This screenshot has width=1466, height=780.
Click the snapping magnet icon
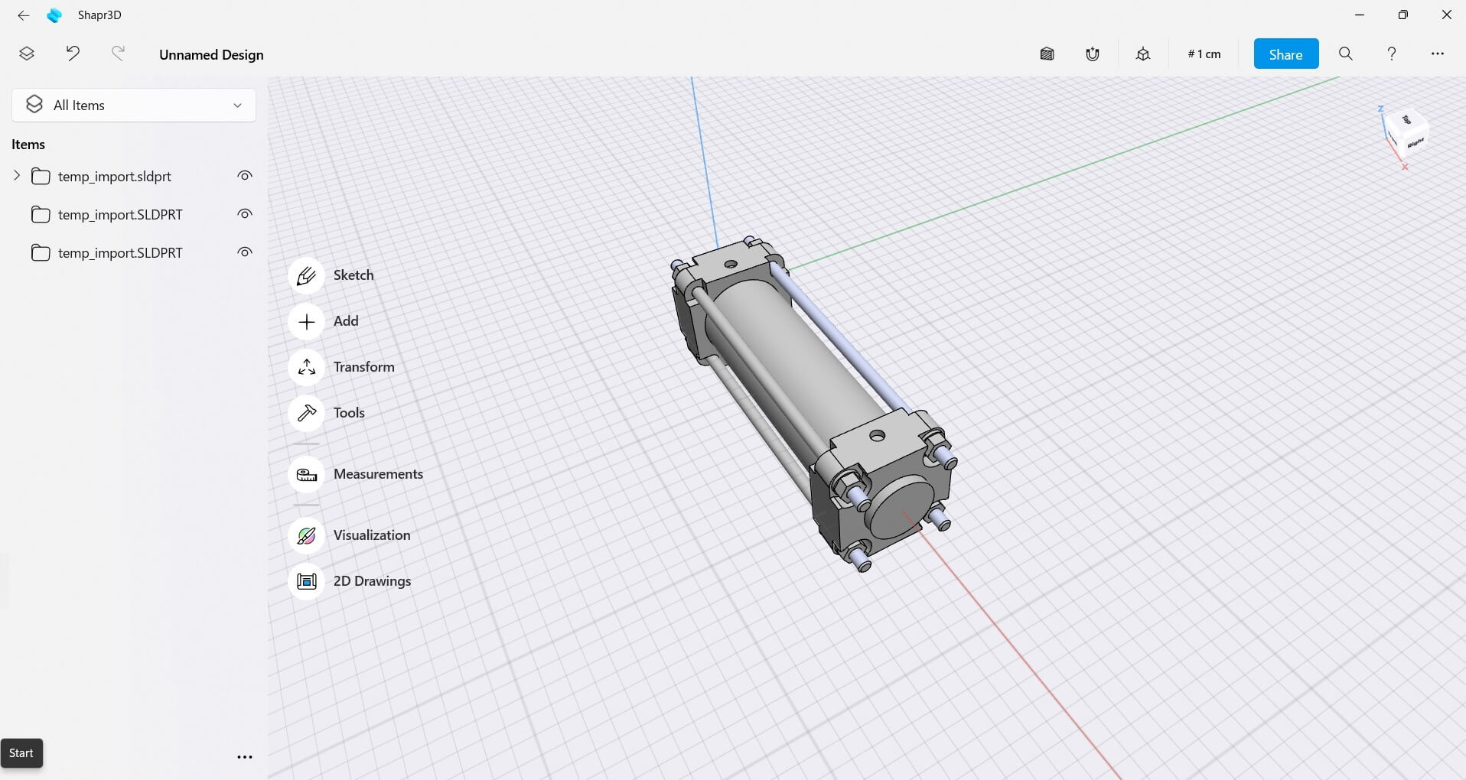1093,54
